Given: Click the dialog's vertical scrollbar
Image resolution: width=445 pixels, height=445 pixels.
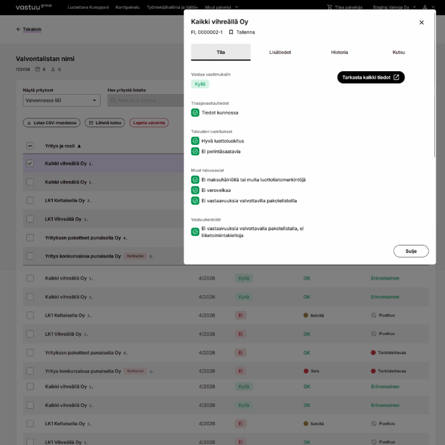Looking at the screenshot, I should [434, 85].
